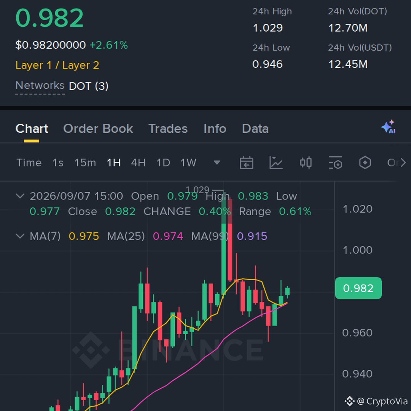Collapse the OHLC candle info row

pos(20,196)
